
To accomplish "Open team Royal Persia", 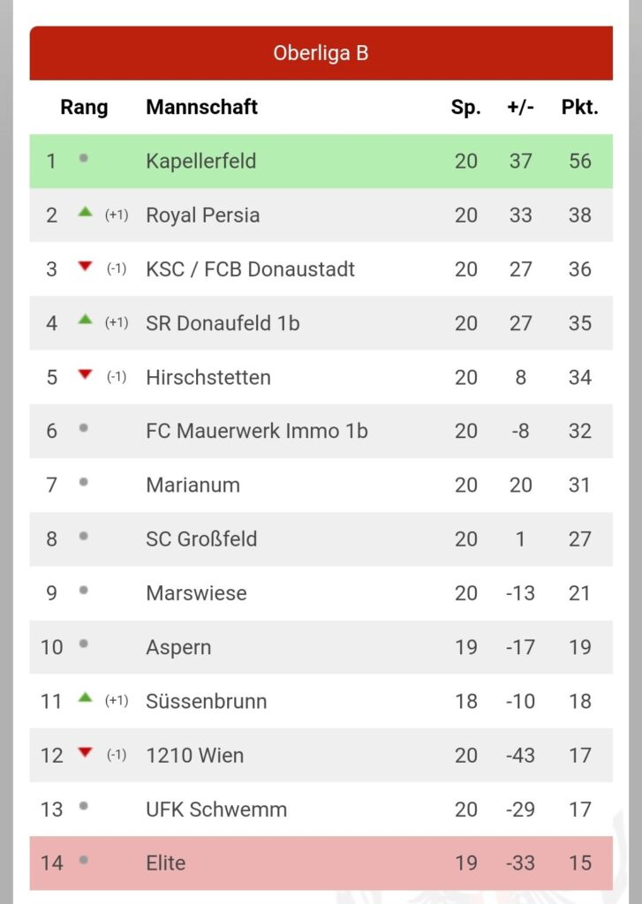I will point(202,215).
